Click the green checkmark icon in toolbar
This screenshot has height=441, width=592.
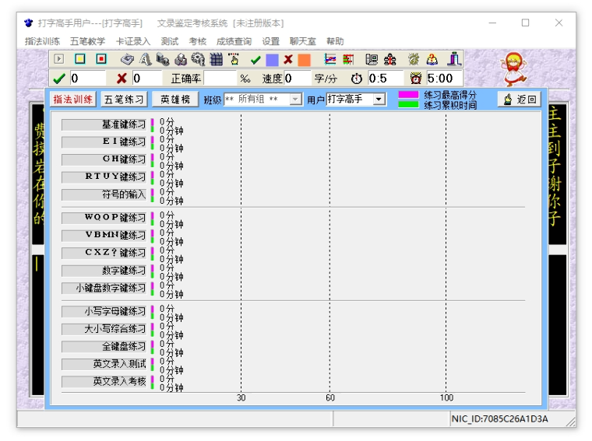(255, 60)
